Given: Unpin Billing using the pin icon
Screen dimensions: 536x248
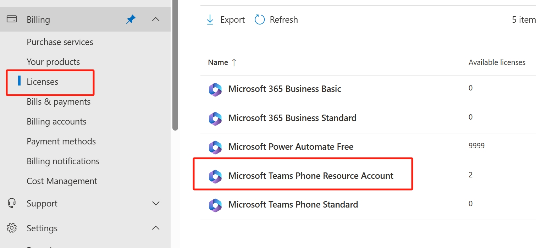Looking at the screenshot, I should 131,20.
